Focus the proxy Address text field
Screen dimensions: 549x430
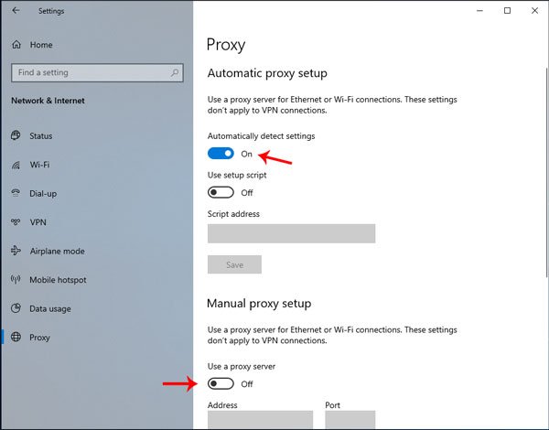click(x=260, y=419)
